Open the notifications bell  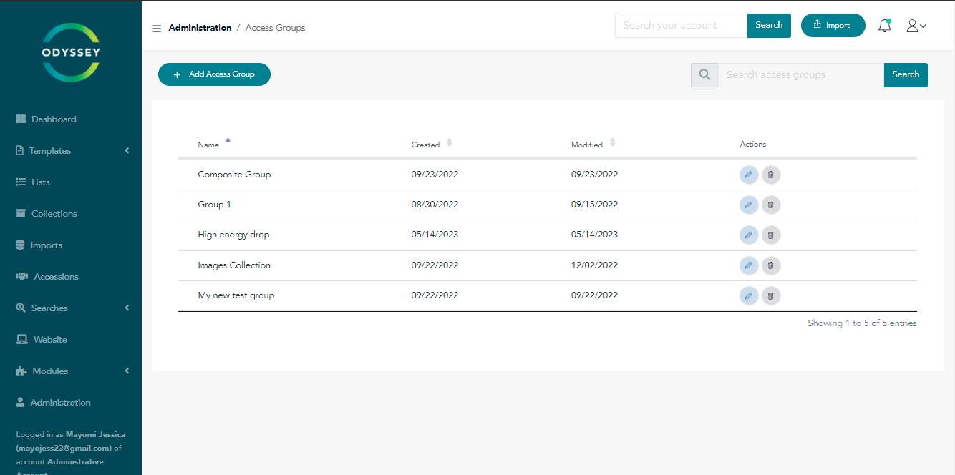[885, 26]
